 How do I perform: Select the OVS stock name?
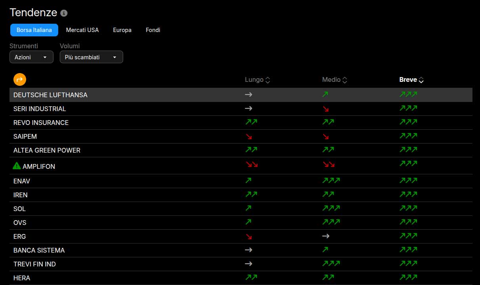click(20, 223)
